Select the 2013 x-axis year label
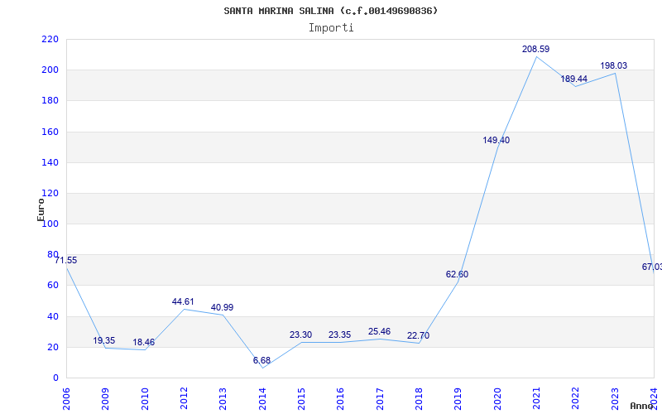 223,399
